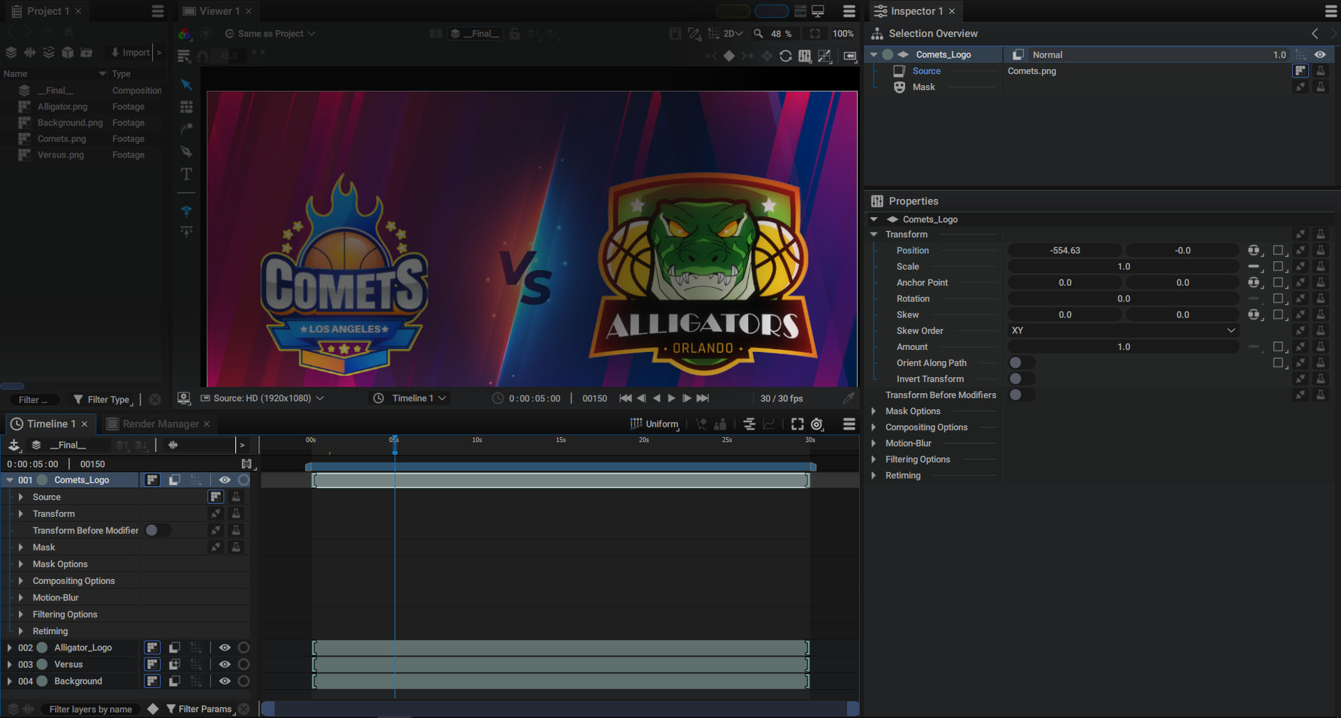Hide the Alligator_Logo layer
Screen dimensions: 1341x718
coord(225,647)
